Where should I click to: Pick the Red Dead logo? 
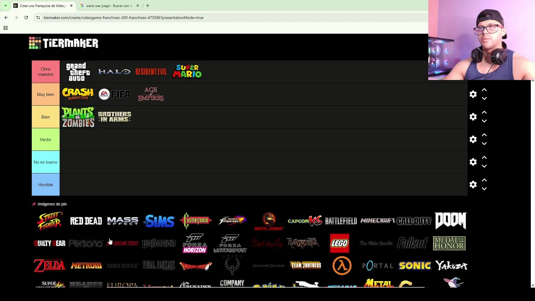point(86,221)
